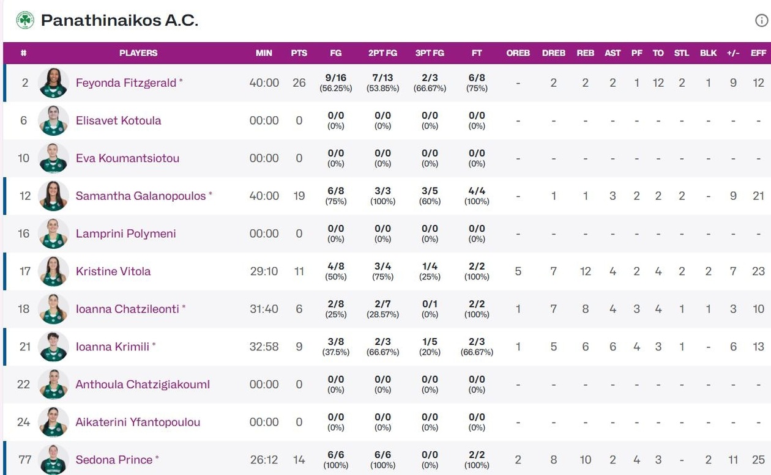Open Ioanna Chatzileonti's profile link
The height and width of the screenshot is (475, 771).
click(127, 309)
